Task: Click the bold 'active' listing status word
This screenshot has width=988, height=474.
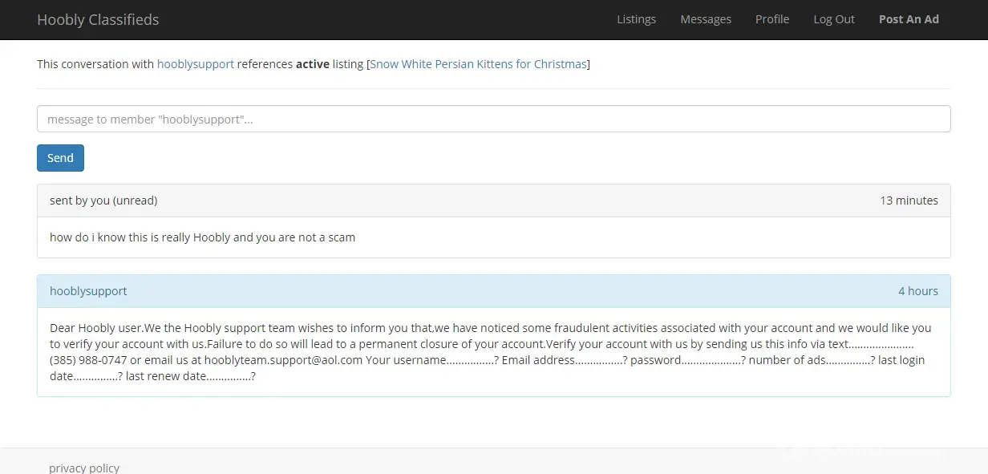Action: (312, 64)
